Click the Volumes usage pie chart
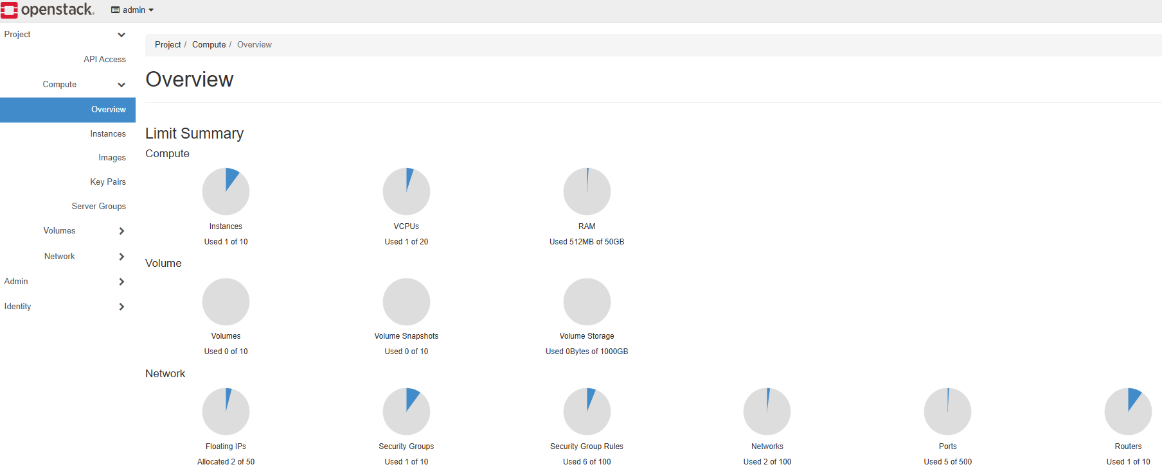This screenshot has height=476, width=1162. [226, 302]
